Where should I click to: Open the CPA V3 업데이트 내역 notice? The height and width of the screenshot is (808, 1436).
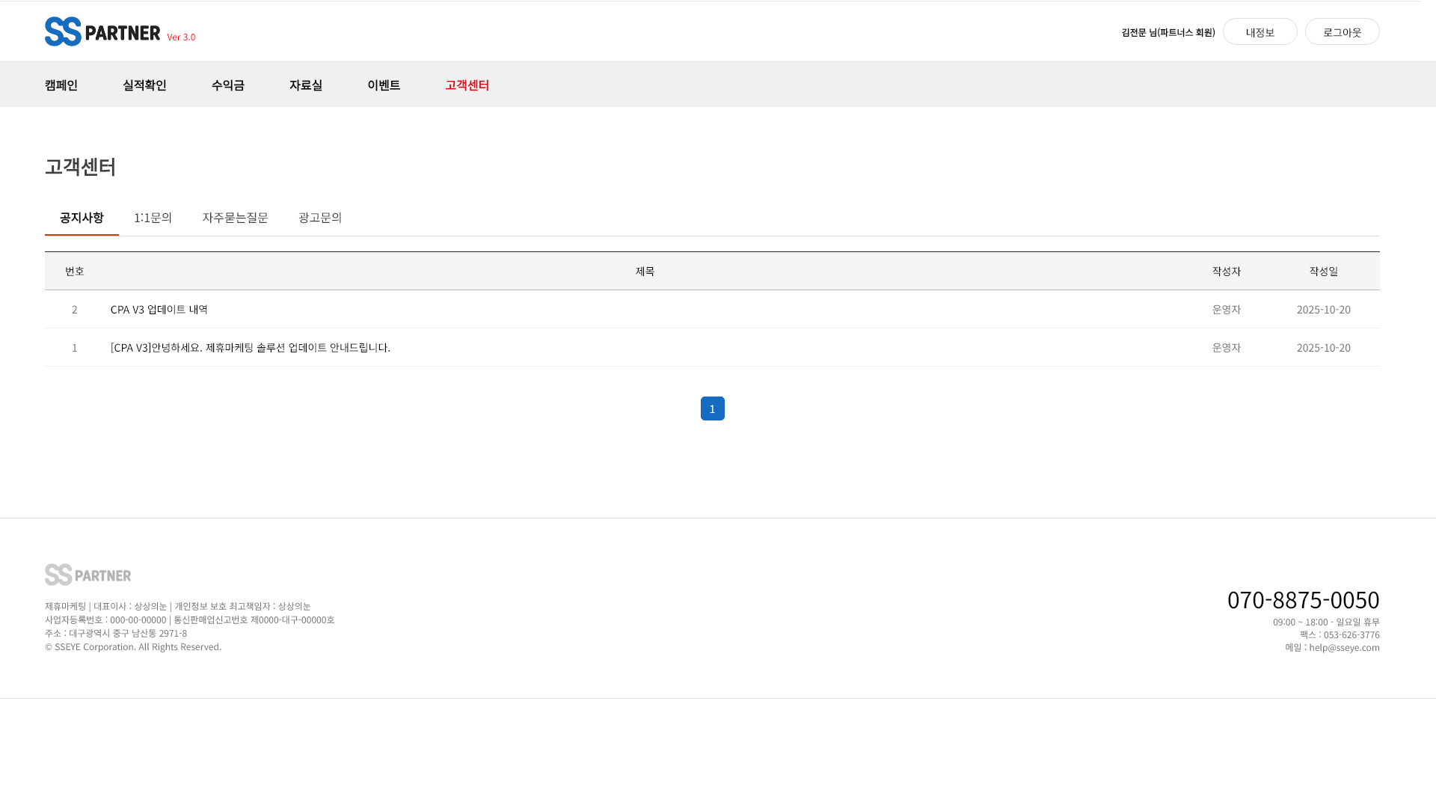[159, 310]
